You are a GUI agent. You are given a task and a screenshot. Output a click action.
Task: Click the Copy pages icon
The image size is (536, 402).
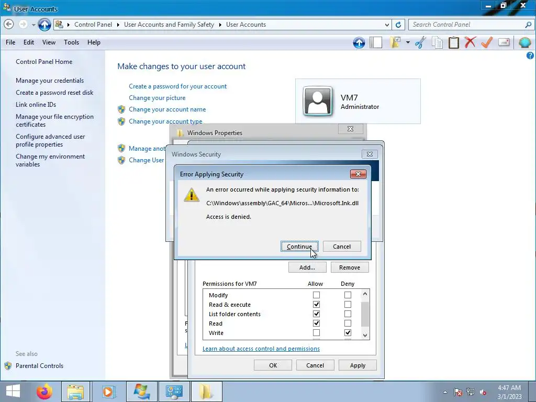click(437, 43)
